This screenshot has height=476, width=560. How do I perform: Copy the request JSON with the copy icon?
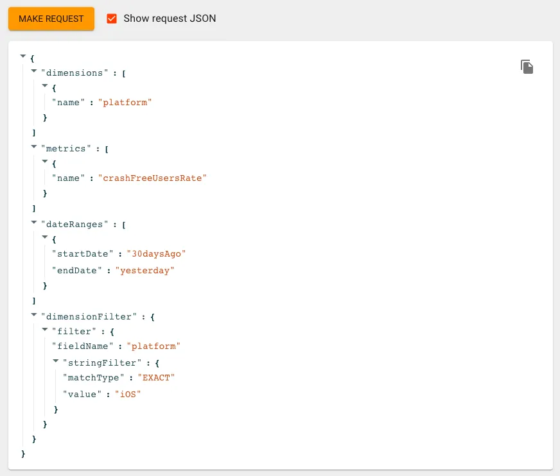point(527,67)
